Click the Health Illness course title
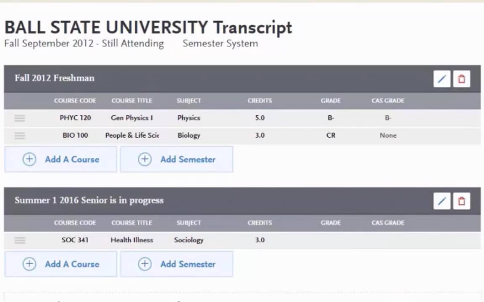This screenshot has width=484, height=302. [x=132, y=240]
